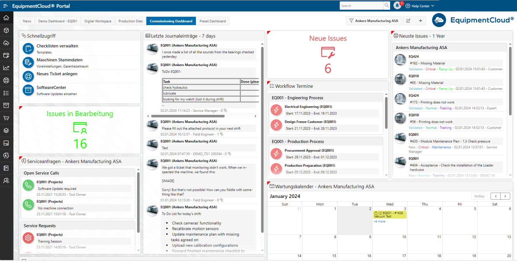Click the edit dashboard pencil icon
This screenshot has height=266, width=517.
click(408, 21)
